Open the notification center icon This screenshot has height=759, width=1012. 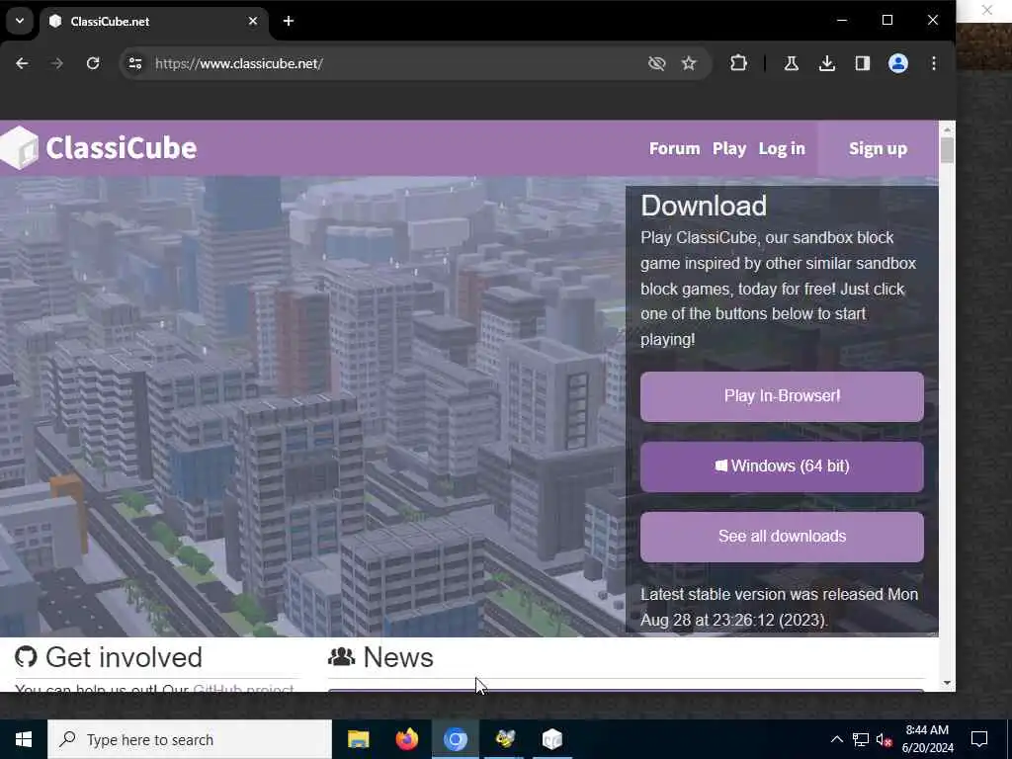pos(979,739)
